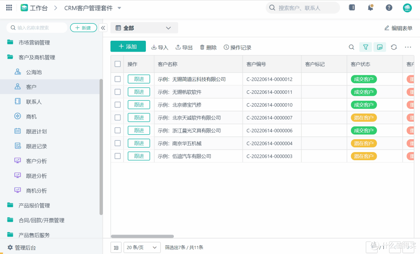Image resolution: width=420 pixels, height=254 pixels.
Task: Click the 导入 import button
Action: pos(160,48)
